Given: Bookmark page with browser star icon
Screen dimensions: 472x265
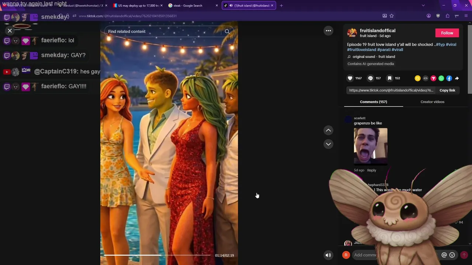Looking at the screenshot, I should [x=392, y=16].
